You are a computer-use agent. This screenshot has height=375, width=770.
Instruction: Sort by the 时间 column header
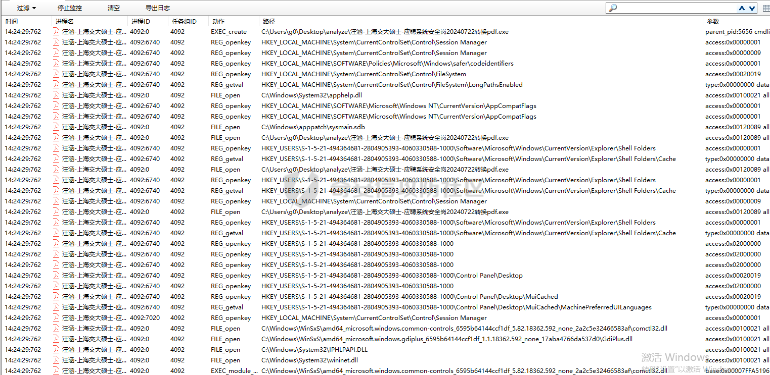point(11,21)
